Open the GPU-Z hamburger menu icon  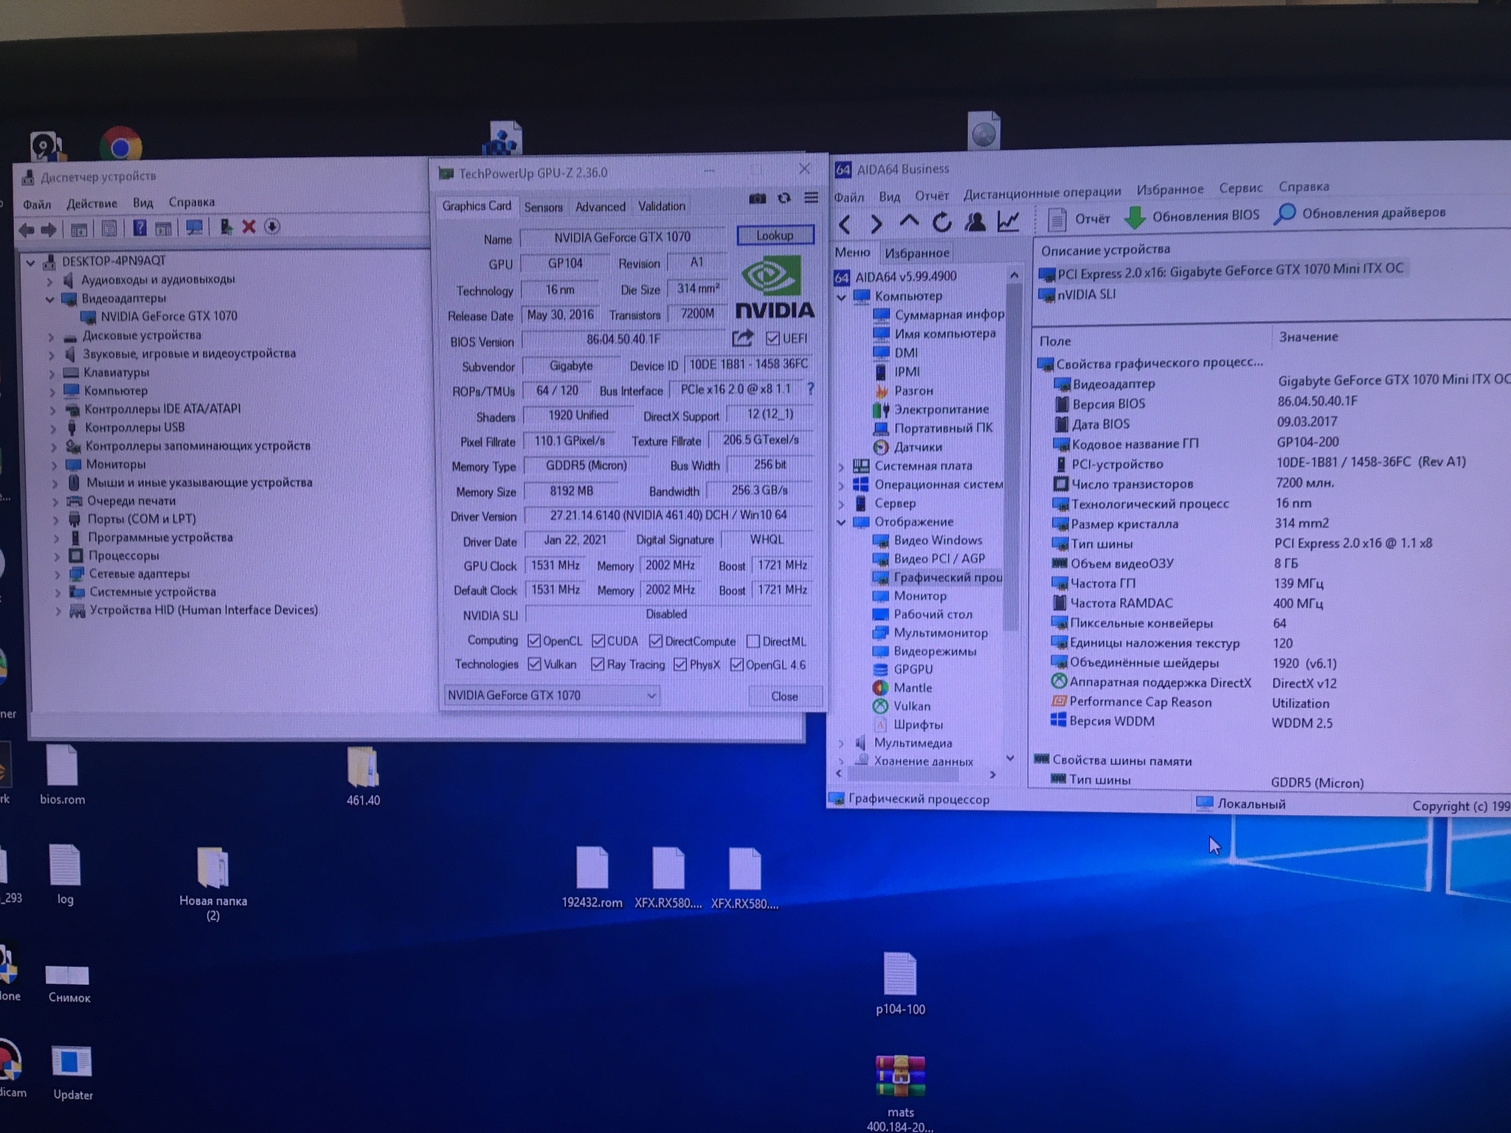click(x=811, y=197)
